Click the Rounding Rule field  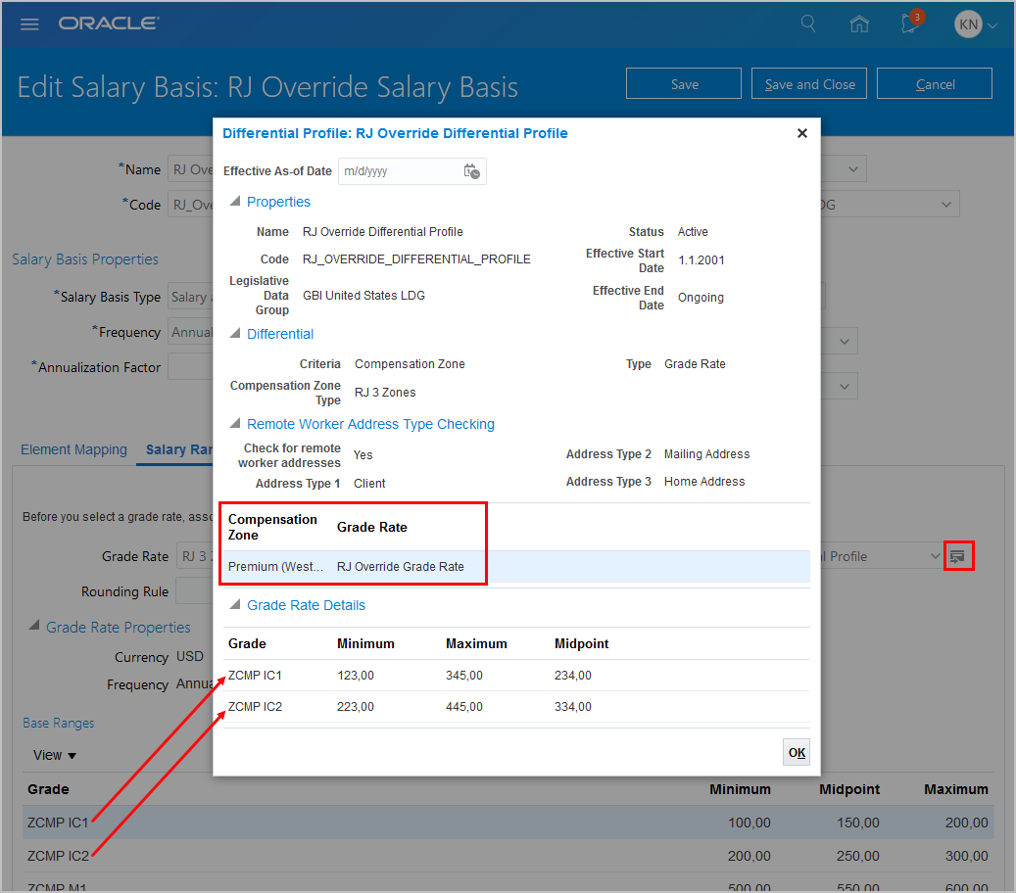tap(194, 591)
